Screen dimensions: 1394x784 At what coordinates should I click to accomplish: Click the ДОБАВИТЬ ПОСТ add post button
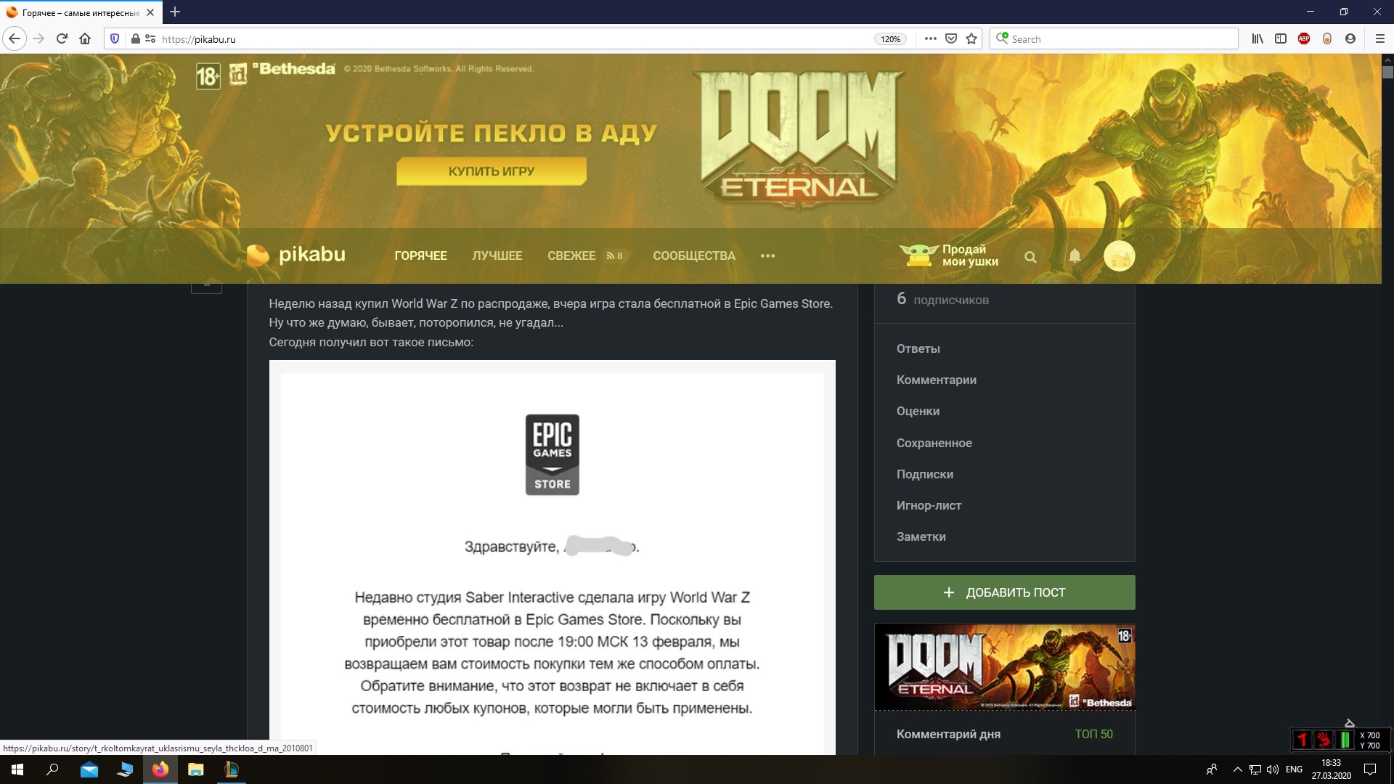coord(1004,592)
